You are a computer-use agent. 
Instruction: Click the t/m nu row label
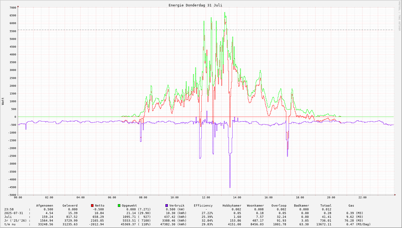tap(10, 224)
